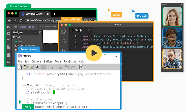The image size is (186, 112).
Task: Close the Webflow Navigator panel
Action: pos(35,32)
